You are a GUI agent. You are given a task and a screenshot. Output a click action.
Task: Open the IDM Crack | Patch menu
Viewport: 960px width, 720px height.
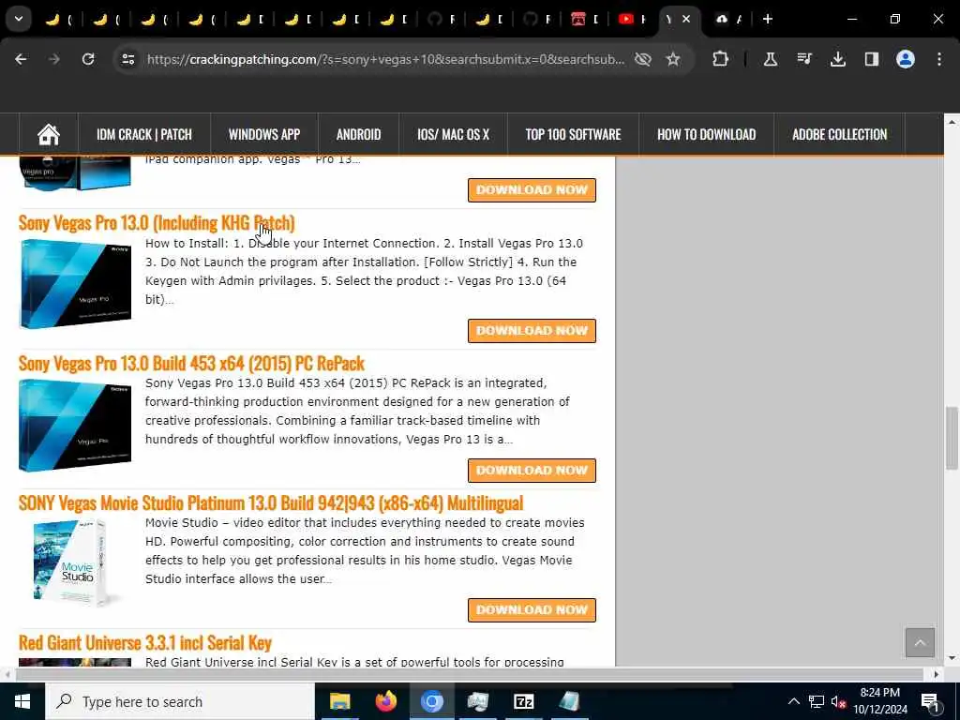pos(143,134)
